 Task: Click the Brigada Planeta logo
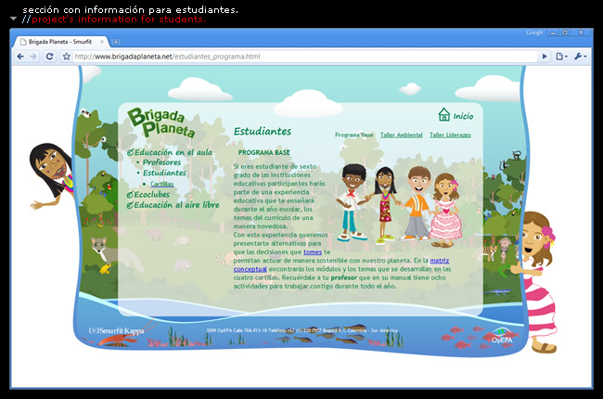pos(161,122)
